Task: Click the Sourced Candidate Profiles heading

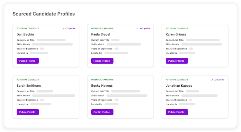Action: [44, 14]
